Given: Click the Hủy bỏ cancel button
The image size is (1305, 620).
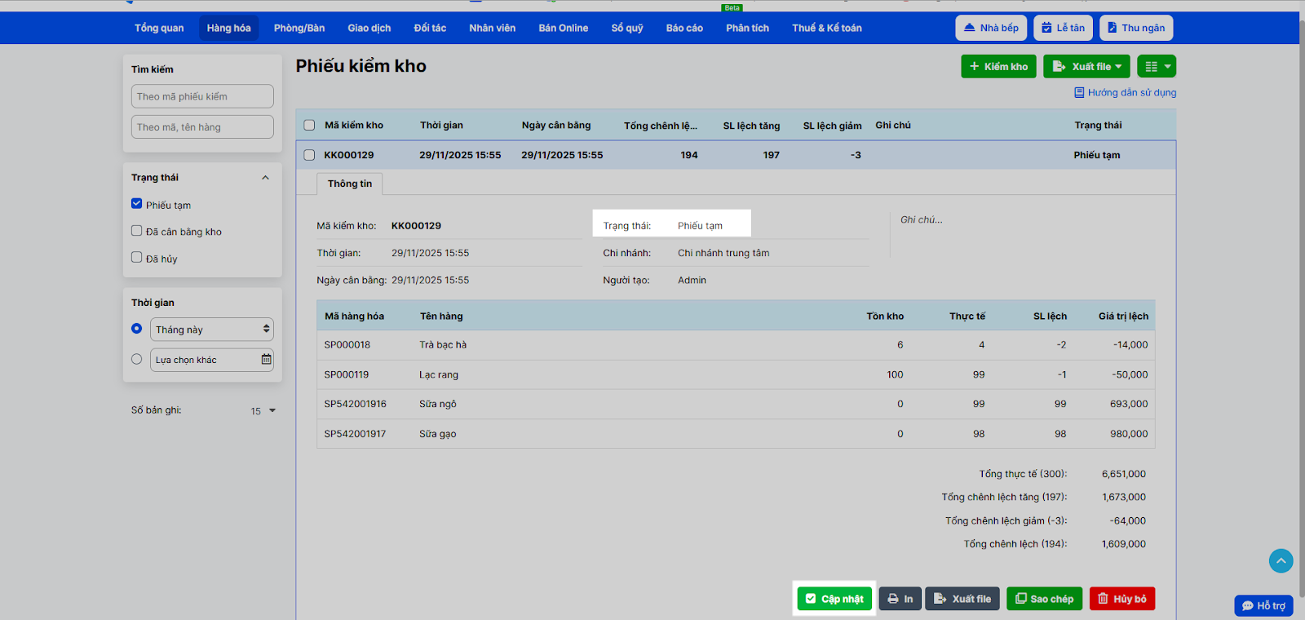Looking at the screenshot, I should pyautogui.click(x=1122, y=599).
